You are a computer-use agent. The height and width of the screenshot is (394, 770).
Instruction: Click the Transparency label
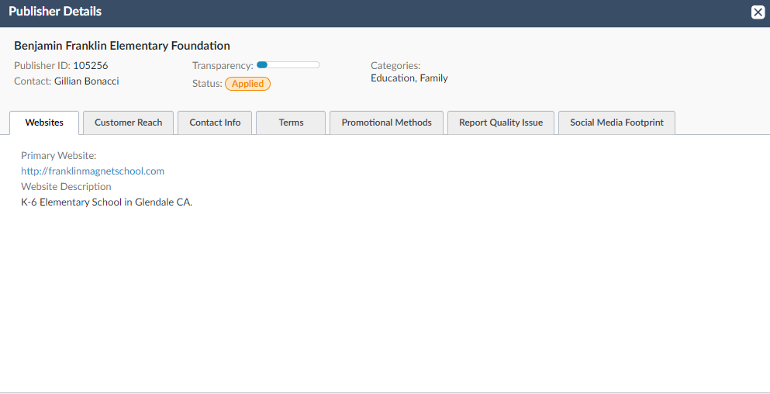click(223, 65)
